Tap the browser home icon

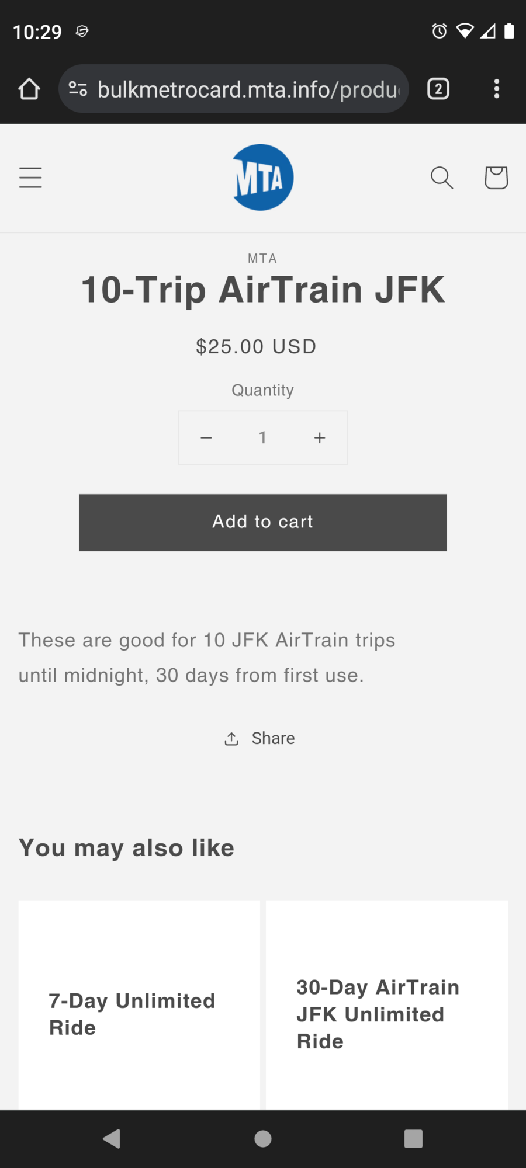click(29, 89)
